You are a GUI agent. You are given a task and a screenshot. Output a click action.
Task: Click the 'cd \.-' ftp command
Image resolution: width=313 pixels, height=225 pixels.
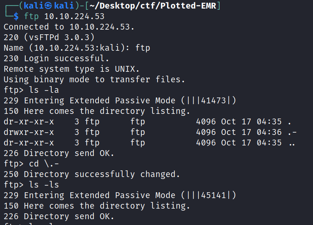coord(39,164)
